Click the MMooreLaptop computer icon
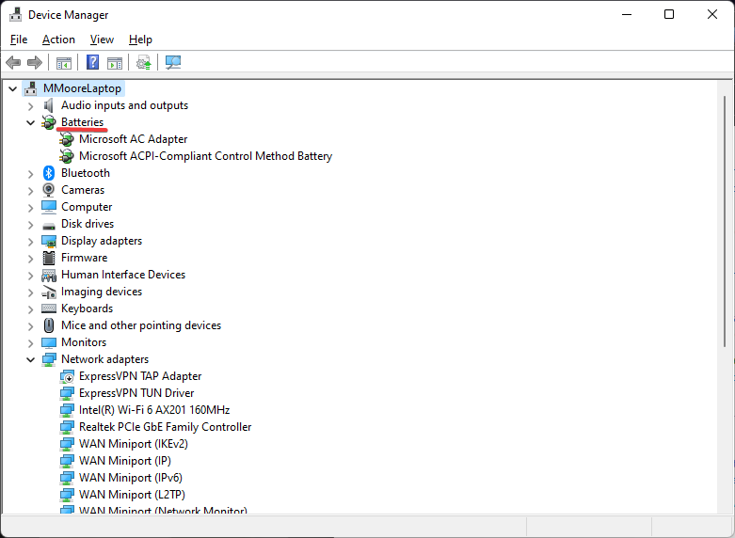The image size is (735, 538). tap(31, 88)
